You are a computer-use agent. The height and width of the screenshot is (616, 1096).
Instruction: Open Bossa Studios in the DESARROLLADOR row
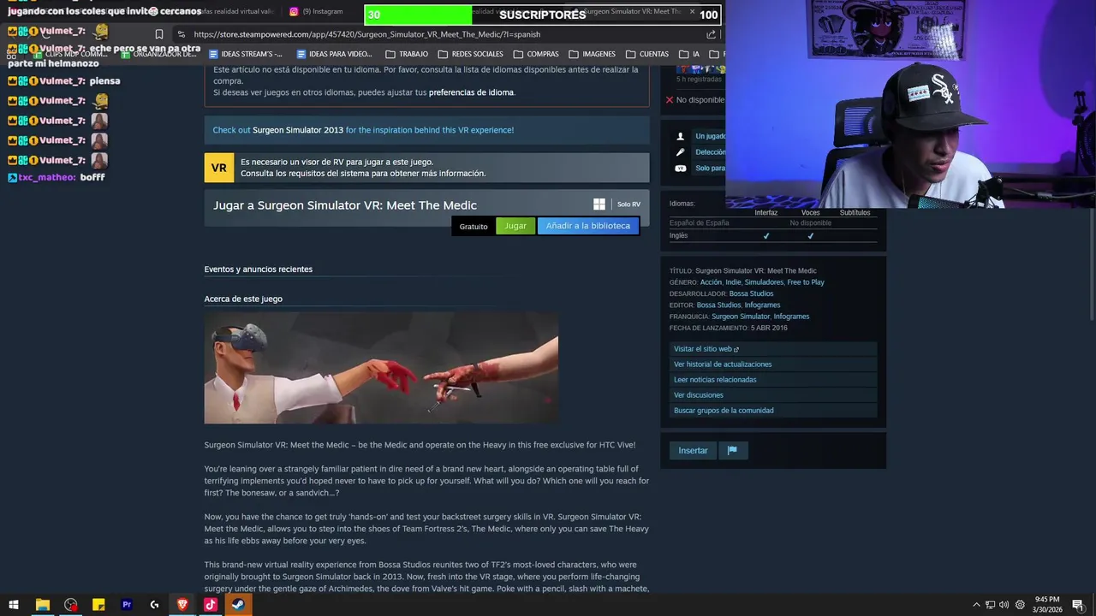[751, 293]
